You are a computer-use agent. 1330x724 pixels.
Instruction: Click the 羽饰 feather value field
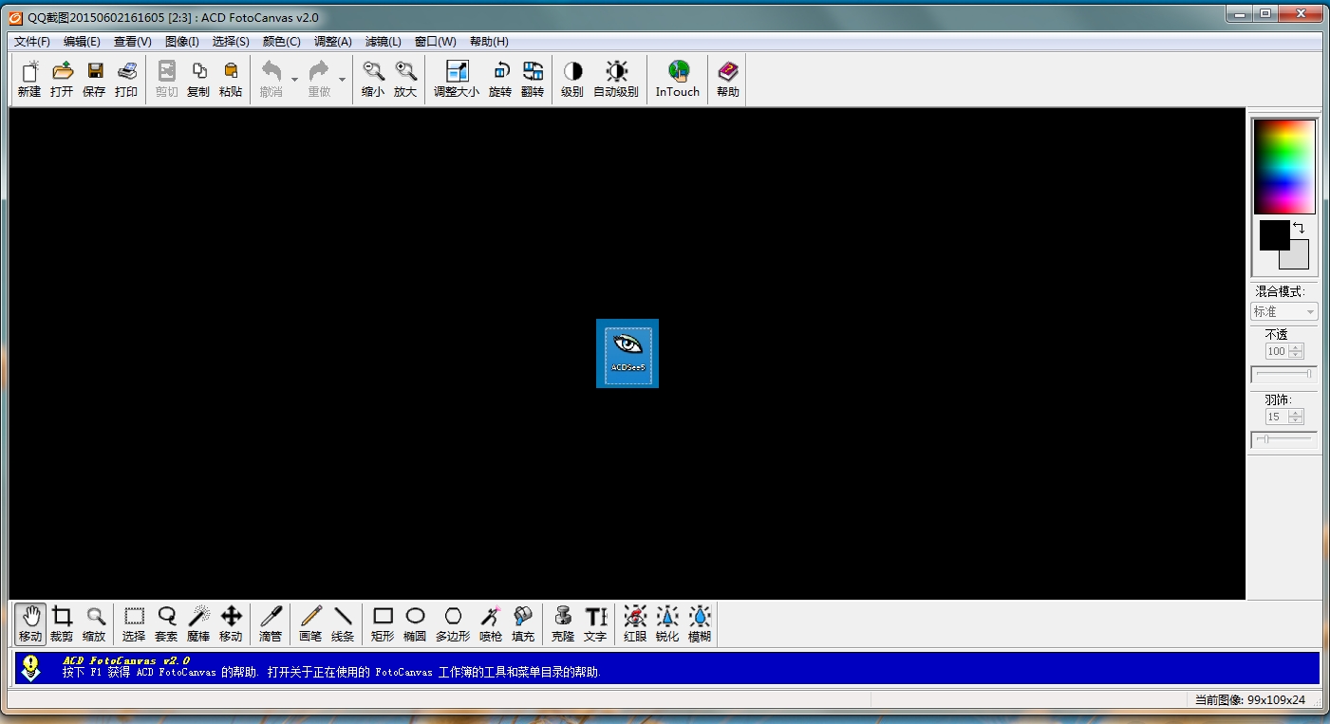pyautogui.click(x=1277, y=417)
